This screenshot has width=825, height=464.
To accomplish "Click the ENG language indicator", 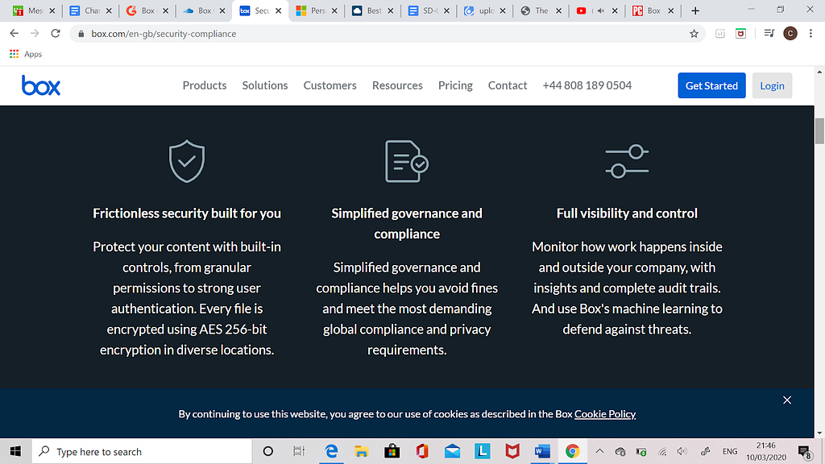I will click(730, 451).
